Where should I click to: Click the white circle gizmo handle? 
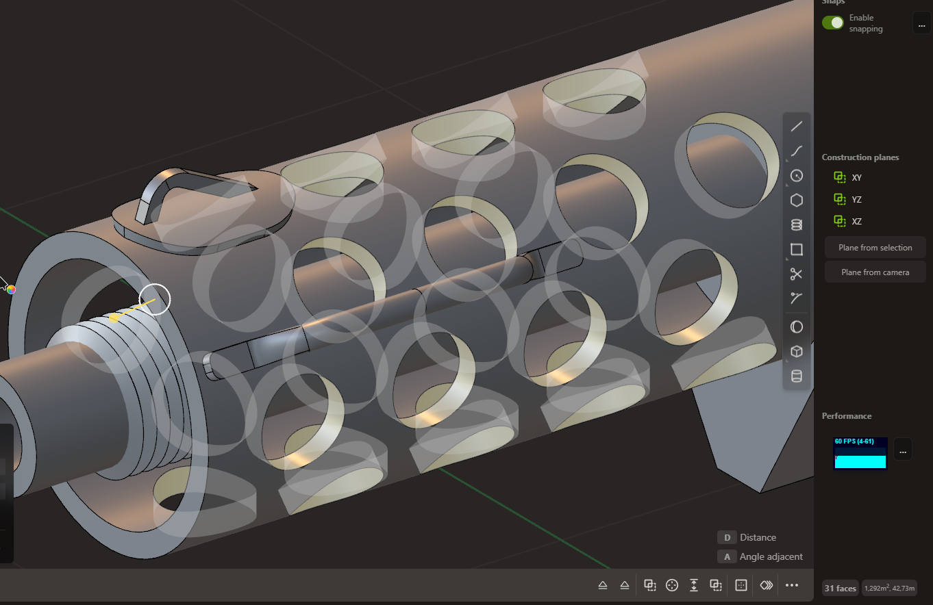click(x=155, y=299)
